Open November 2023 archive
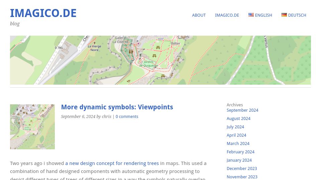 [242, 177]
